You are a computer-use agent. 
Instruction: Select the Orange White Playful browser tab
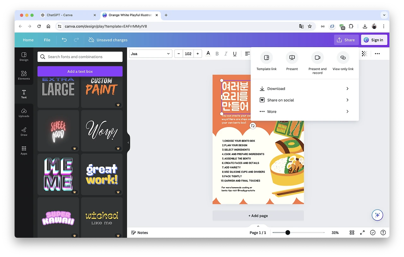[x=130, y=15]
